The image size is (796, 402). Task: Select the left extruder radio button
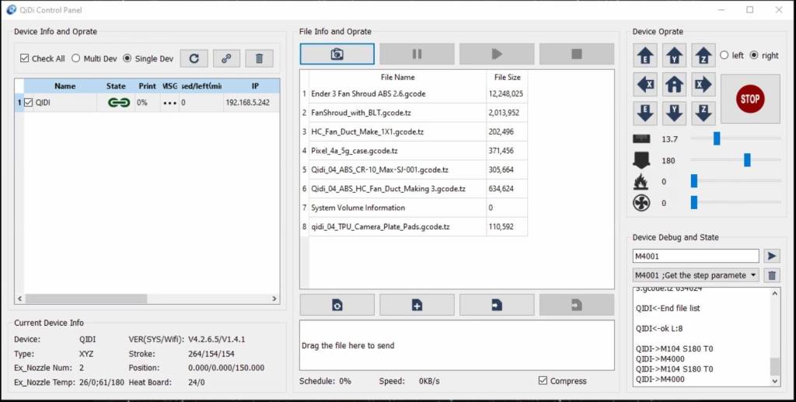click(x=724, y=55)
